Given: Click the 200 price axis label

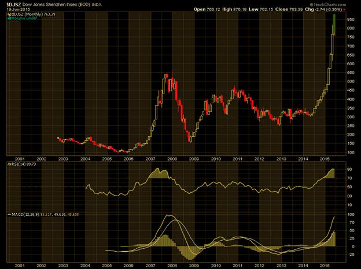Looking at the screenshot, I should tap(351, 135).
